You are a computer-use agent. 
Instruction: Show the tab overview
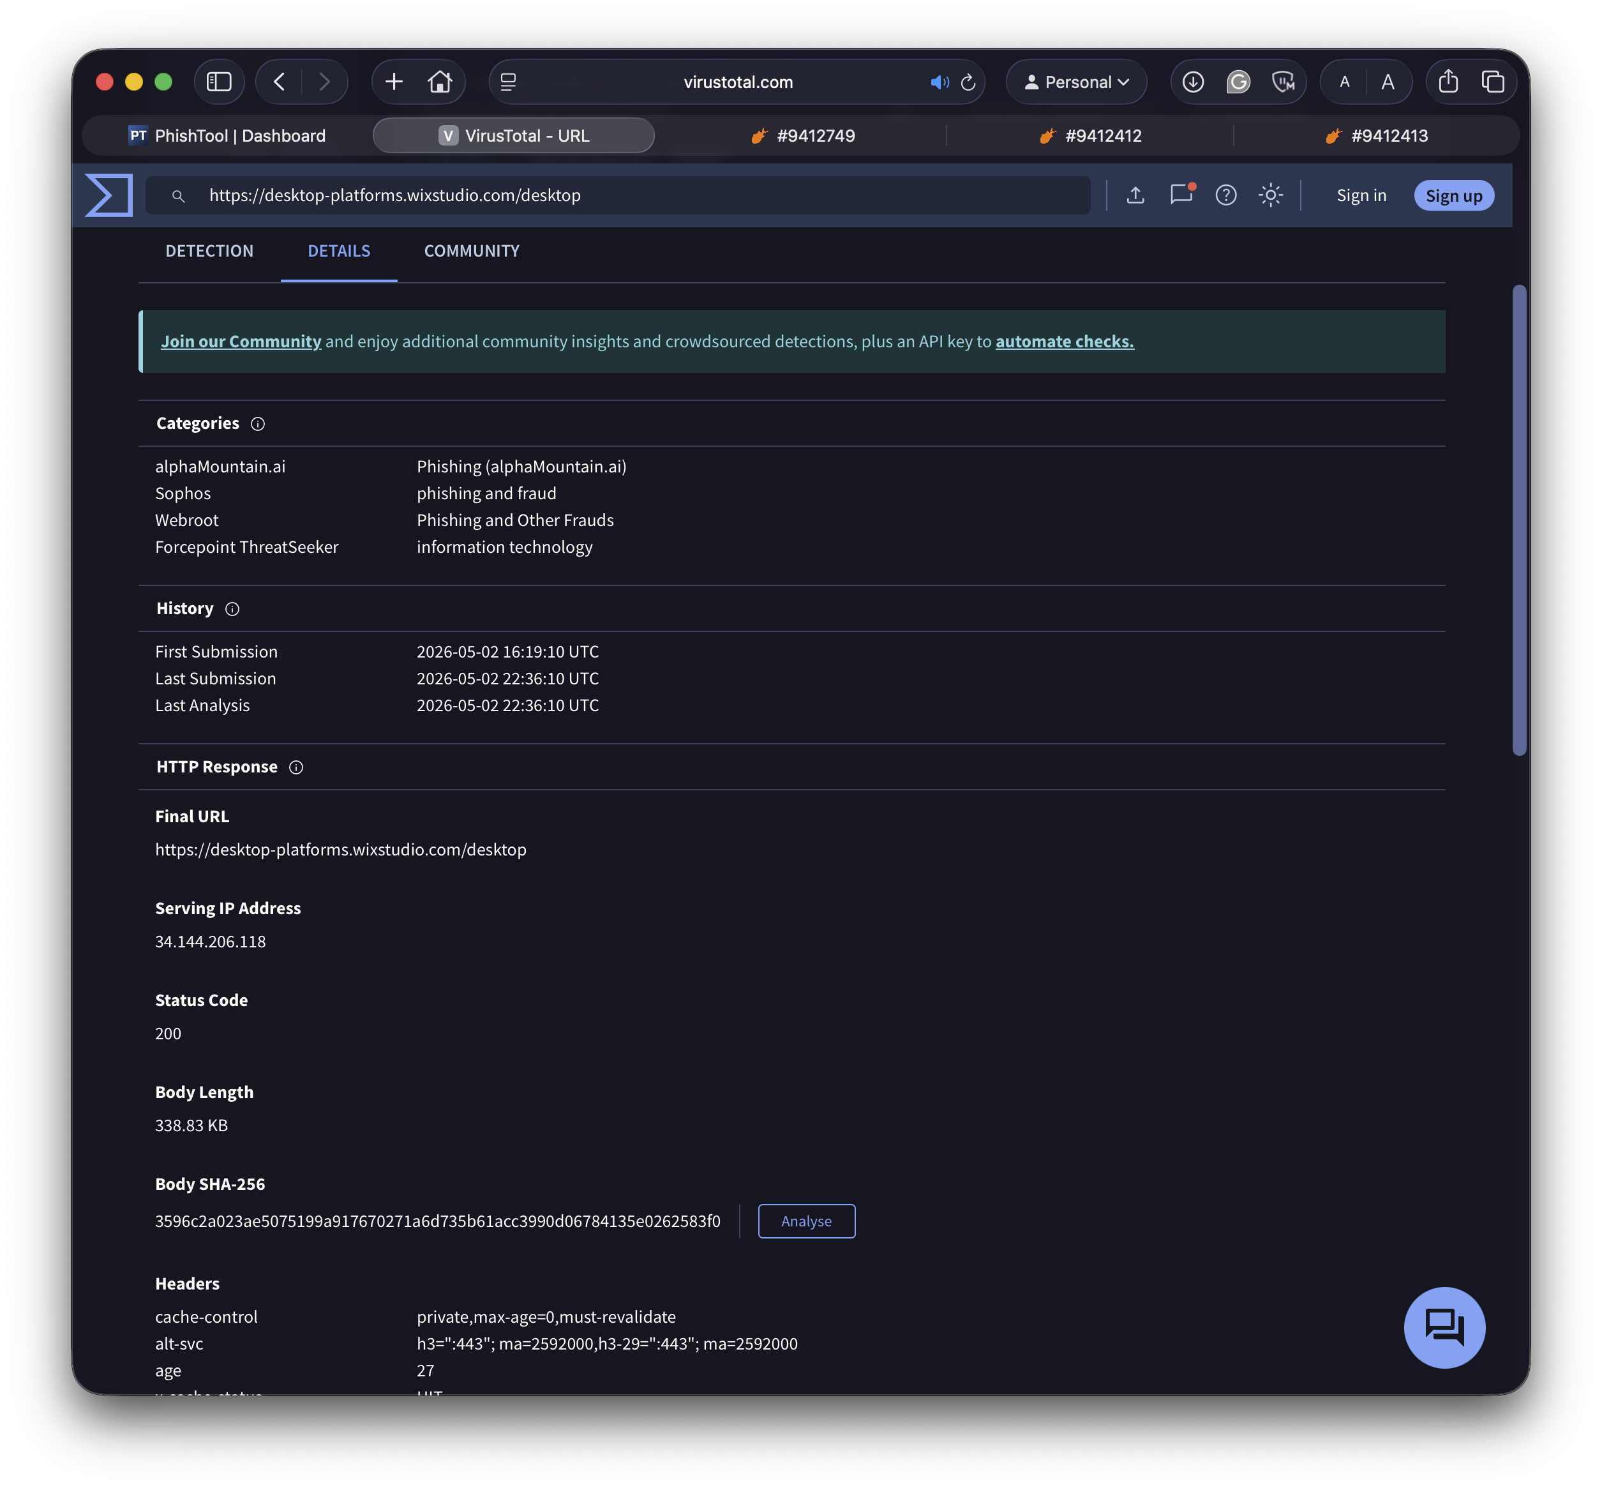point(1492,81)
